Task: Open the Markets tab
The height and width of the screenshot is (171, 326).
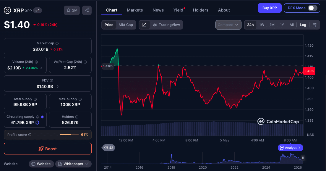Action: [x=135, y=10]
